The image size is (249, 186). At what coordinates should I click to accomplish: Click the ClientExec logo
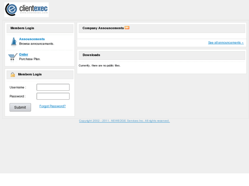point(26,10)
